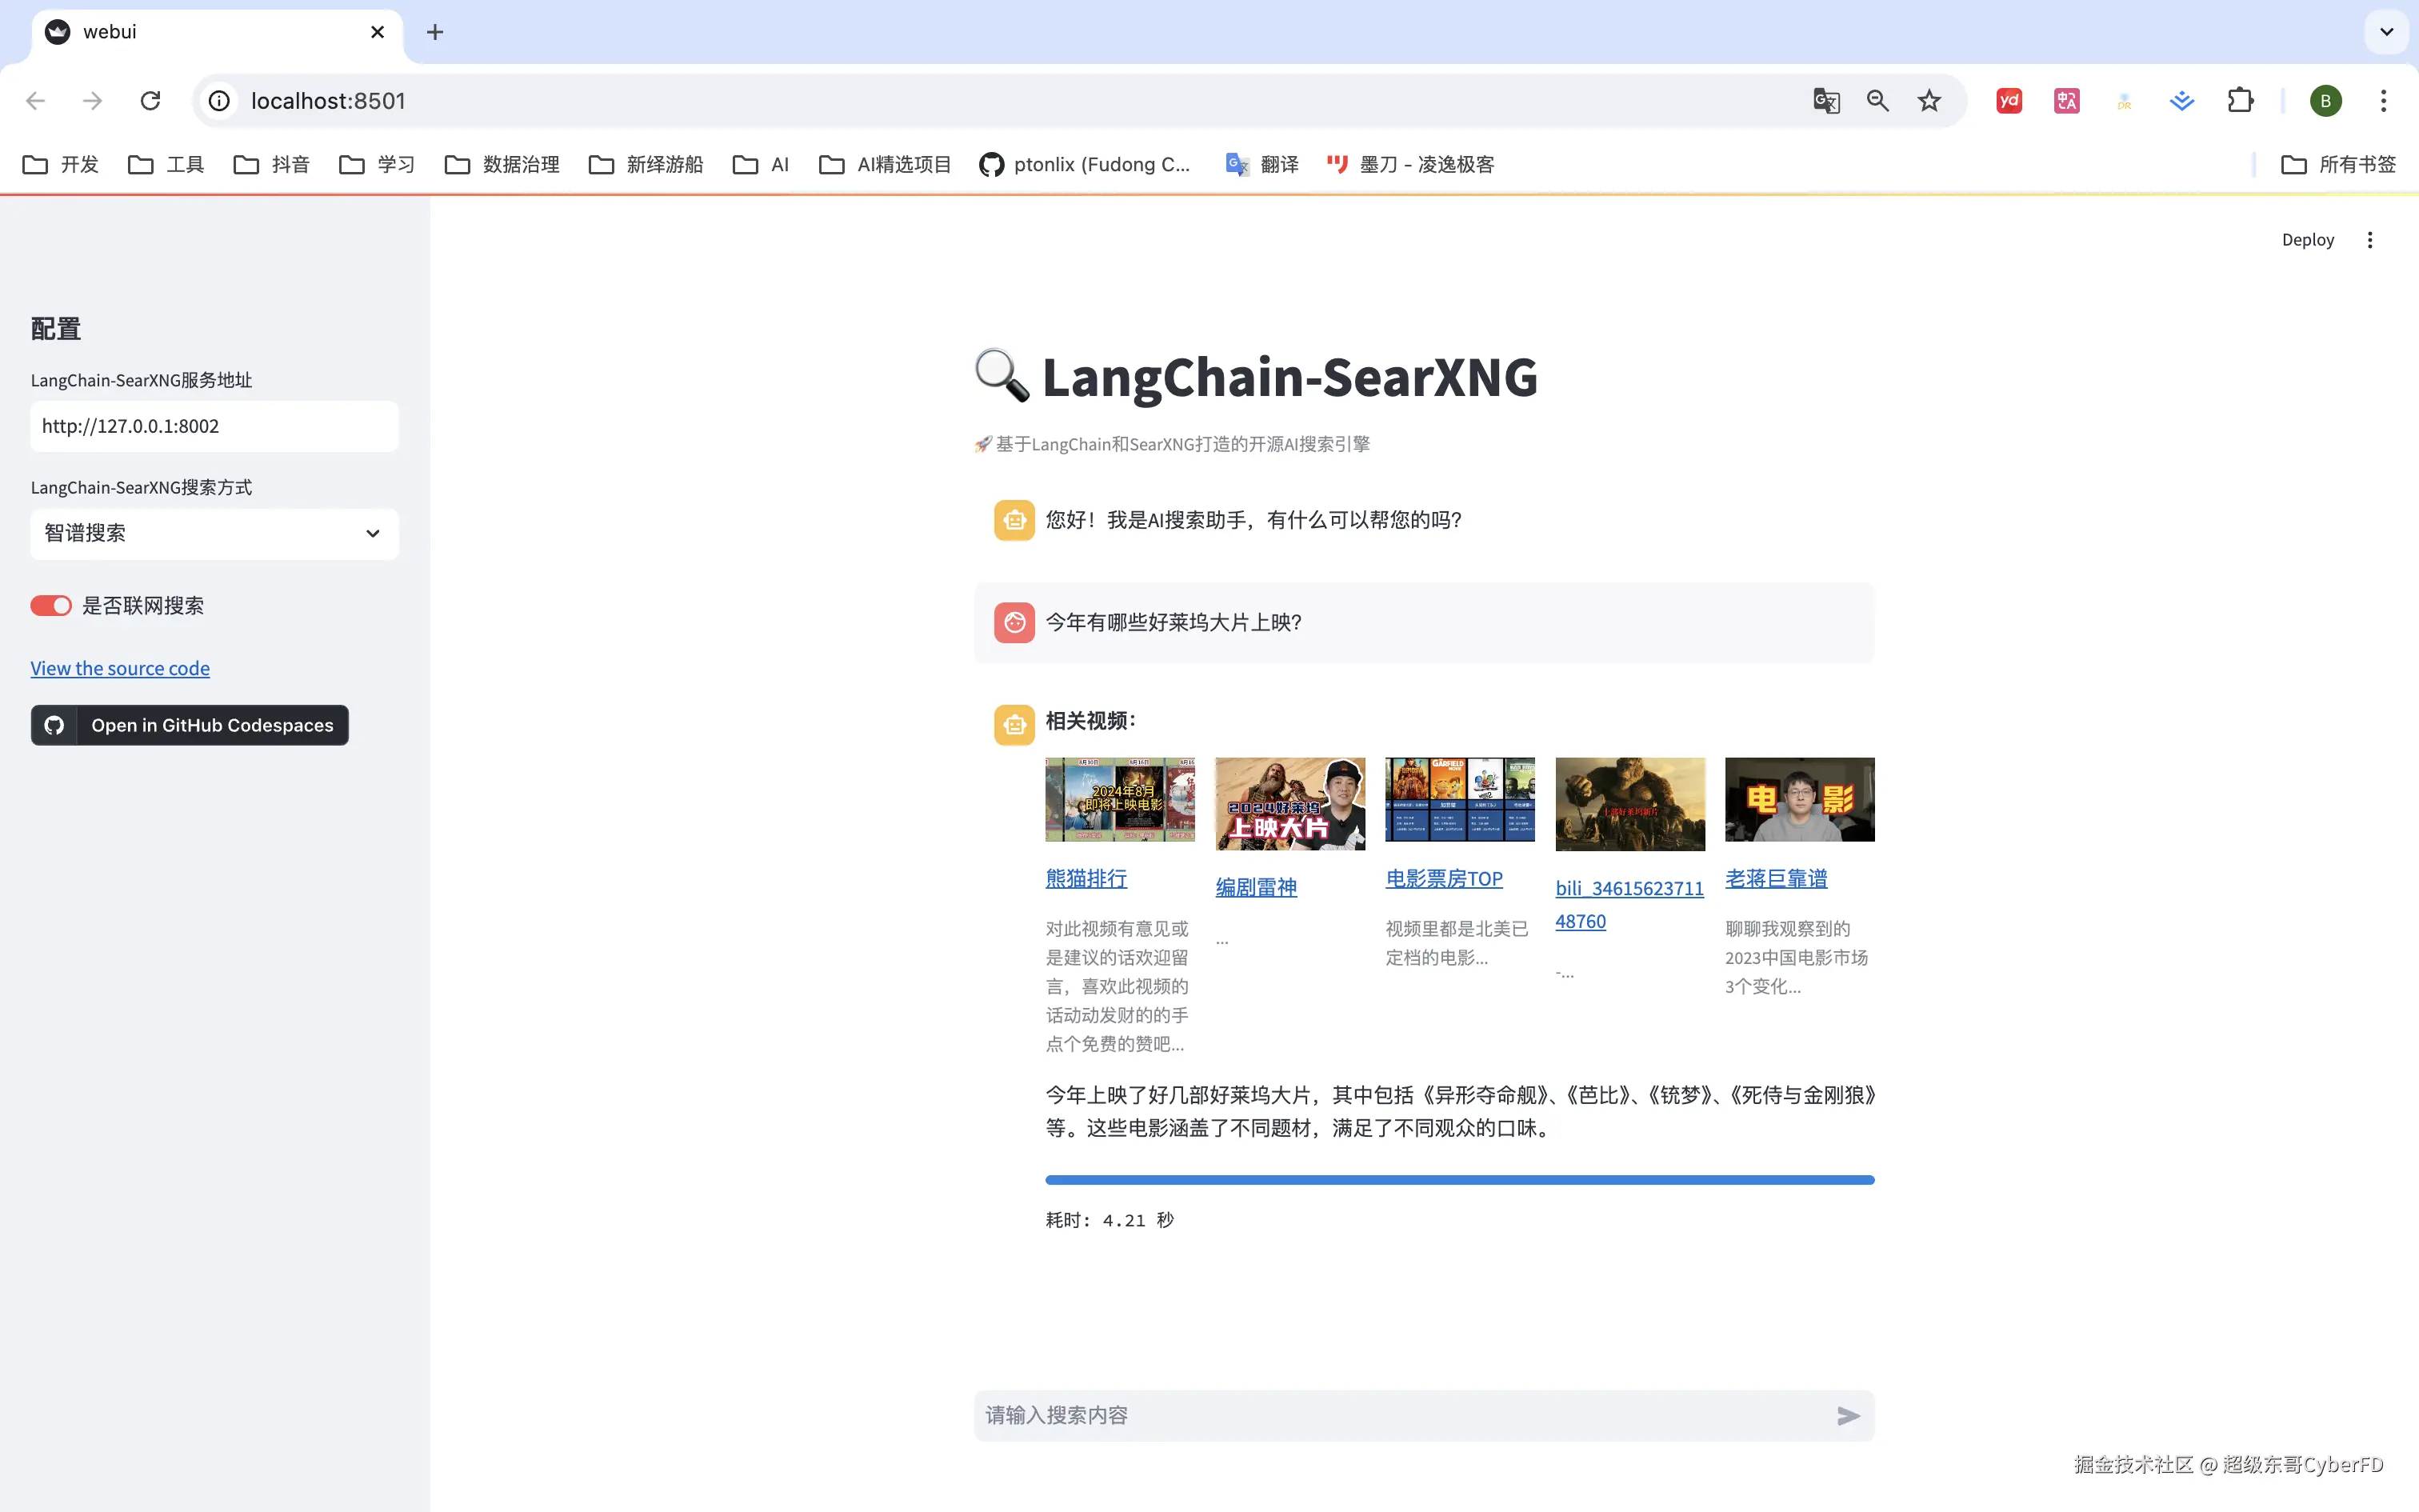Image resolution: width=2419 pixels, height=1512 pixels.
Task: Click the zoom magnifier icon in the address bar
Action: (x=1877, y=101)
